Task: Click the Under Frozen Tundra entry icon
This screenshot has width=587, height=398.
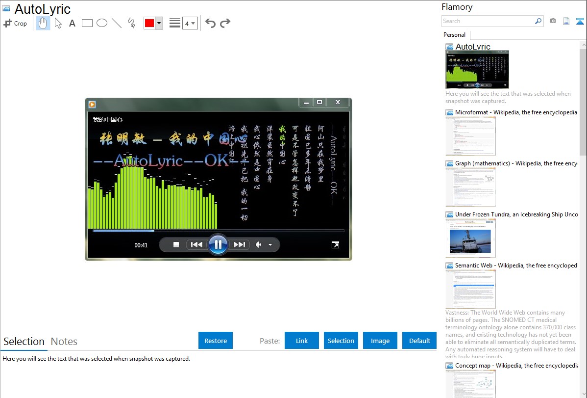Action: coord(449,214)
